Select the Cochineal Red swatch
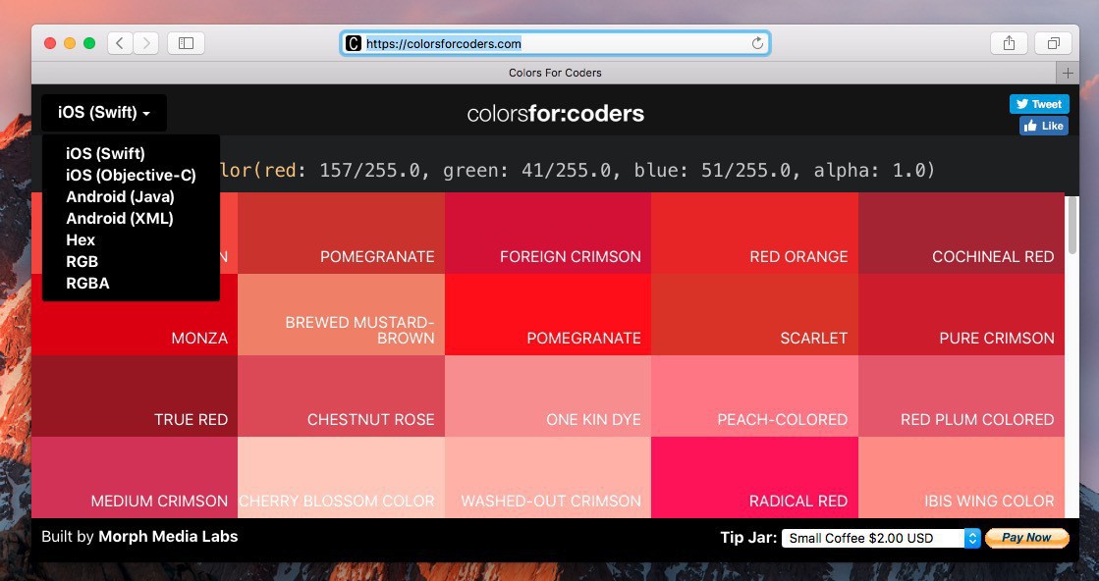This screenshot has height=581, width=1099. [962, 234]
